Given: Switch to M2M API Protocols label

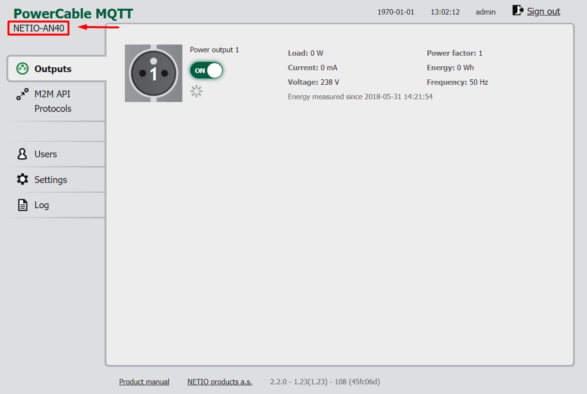Looking at the screenshot, I should (53, 101).
